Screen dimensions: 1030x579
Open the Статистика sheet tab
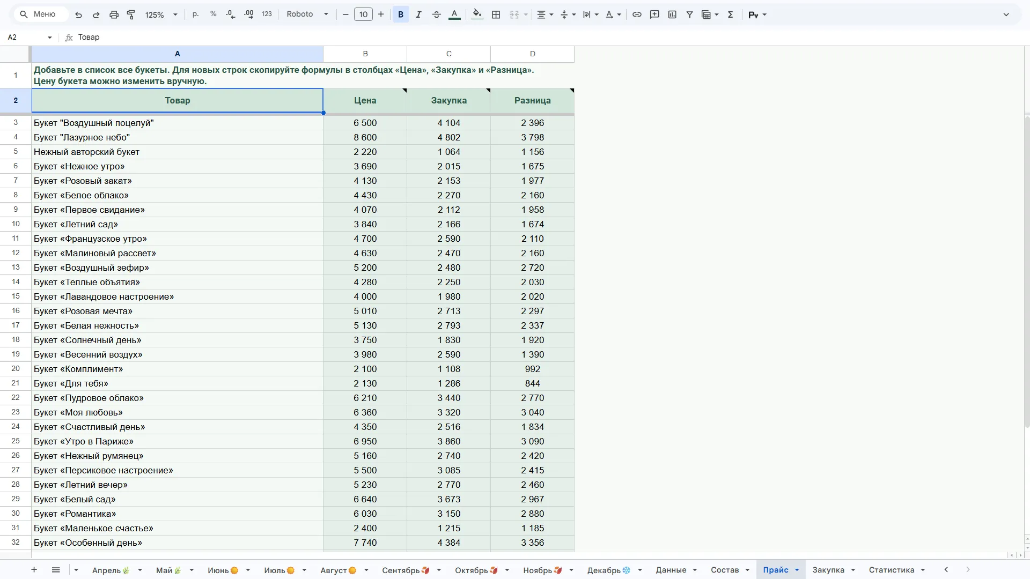[x=891, y=570]
